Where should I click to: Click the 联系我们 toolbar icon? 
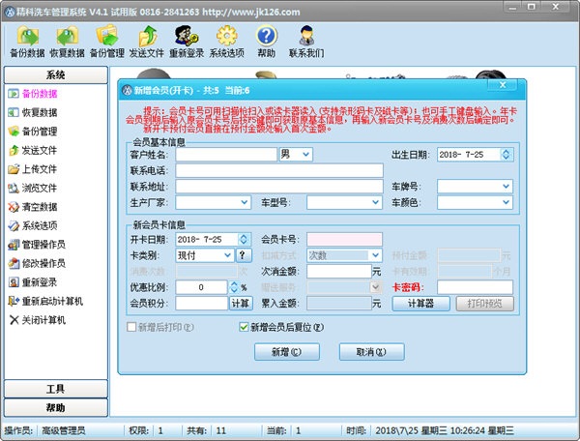[306, 42]
